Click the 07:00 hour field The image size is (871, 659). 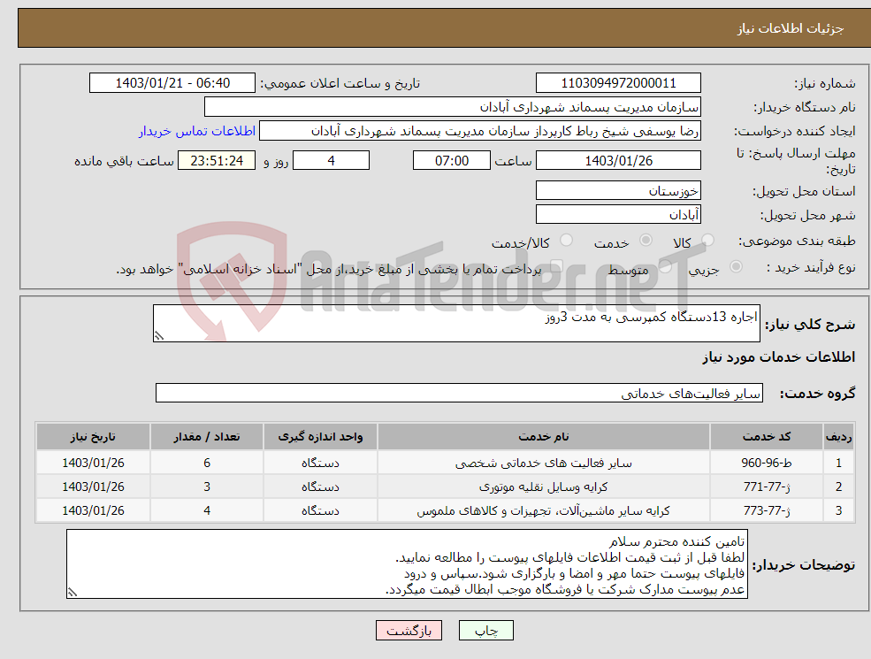click(452, 161)
